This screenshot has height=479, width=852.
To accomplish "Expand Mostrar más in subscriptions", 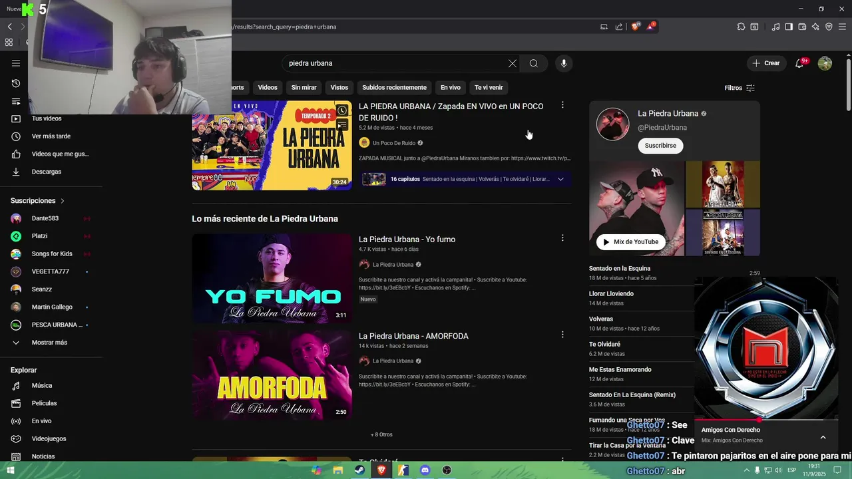I will coord(51,343).
